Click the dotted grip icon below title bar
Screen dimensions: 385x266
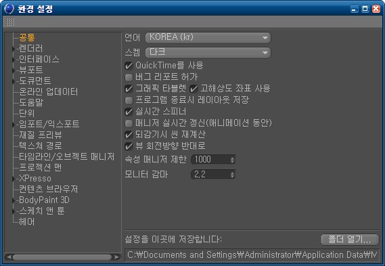(x=10, y=22)
